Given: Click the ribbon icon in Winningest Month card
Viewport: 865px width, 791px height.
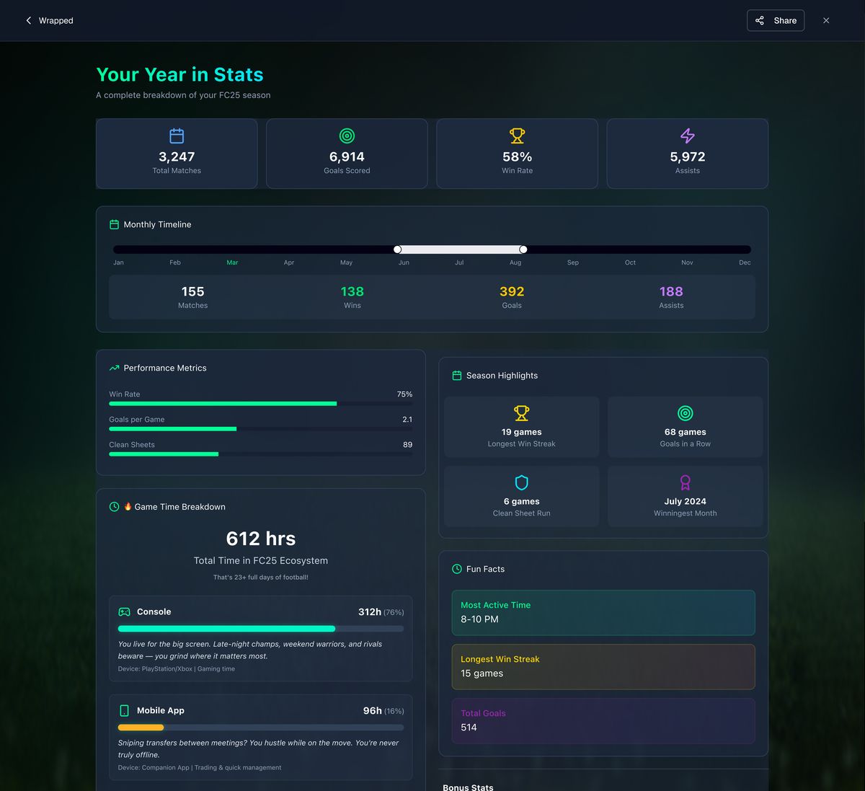Looking at the screenshot, I should coord(686,482).
